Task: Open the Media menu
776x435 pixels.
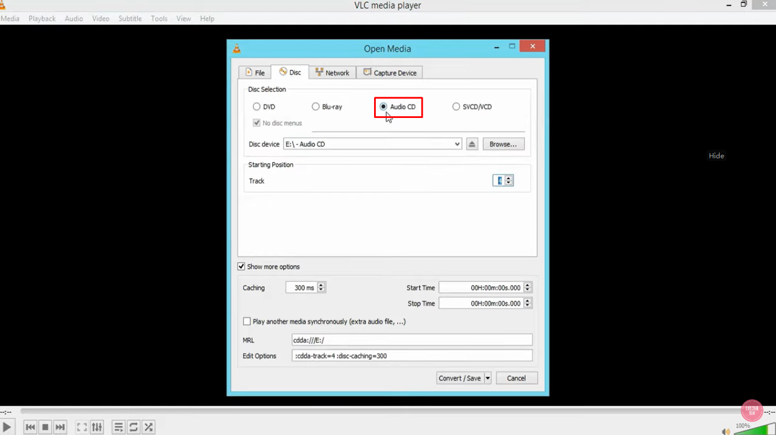Action: (10, 19)
